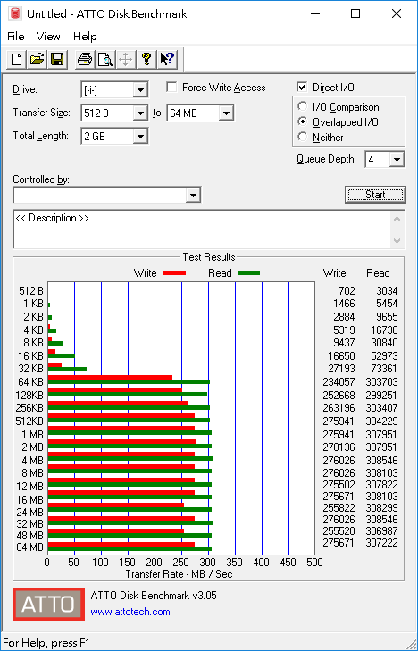Click the 64 KB row label
Screen dimensions: 418x651
tap(30, 381)
